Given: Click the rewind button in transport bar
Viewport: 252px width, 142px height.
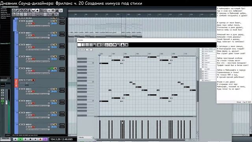Looking at the screenshot, I should (x=15, y=139).
